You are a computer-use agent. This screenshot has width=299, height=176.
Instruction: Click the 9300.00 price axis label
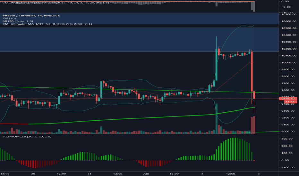click(288, 111)
